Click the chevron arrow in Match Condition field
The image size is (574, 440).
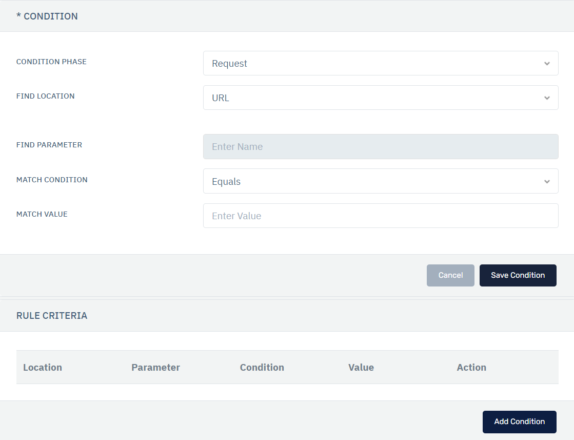click(x=547, y=182)
